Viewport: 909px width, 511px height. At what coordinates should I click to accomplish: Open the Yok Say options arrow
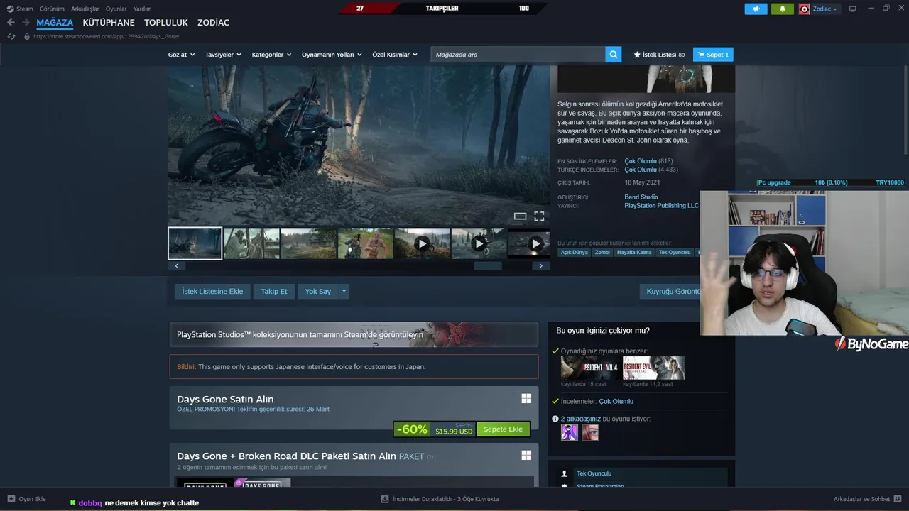(344, 291)
